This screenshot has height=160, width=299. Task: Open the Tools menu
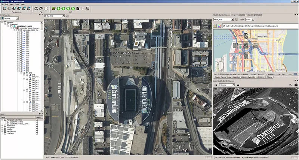(x=17, y=4)
